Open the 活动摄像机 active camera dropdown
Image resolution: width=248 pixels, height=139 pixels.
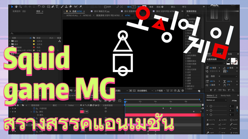tap(145, 91)
